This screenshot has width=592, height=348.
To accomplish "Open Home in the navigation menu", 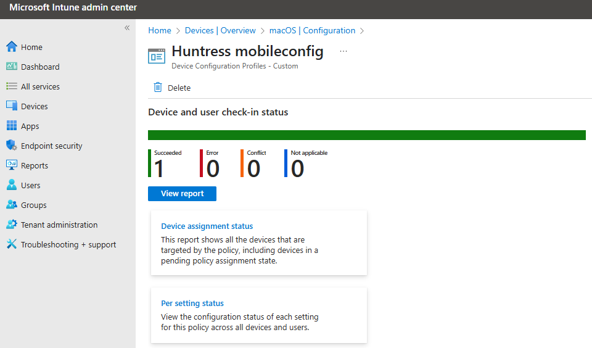I will coord(31,47).
